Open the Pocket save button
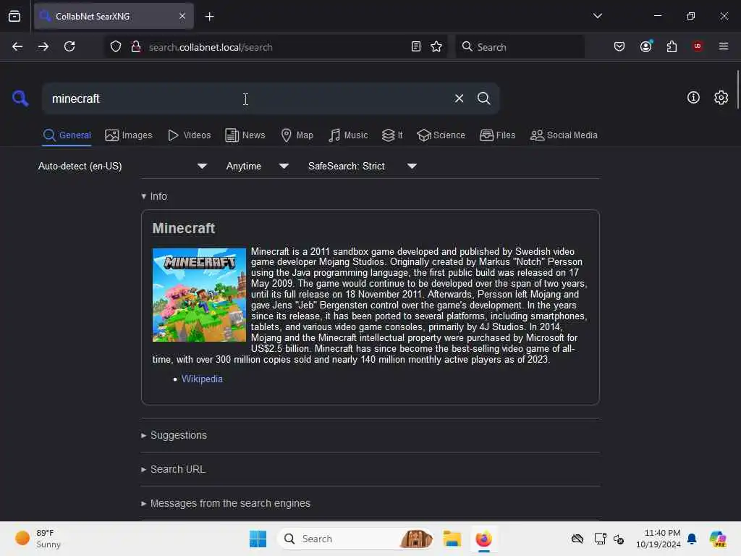 (x=619, y=47)
